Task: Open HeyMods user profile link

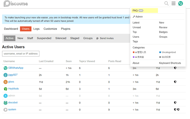Action: 14,88
